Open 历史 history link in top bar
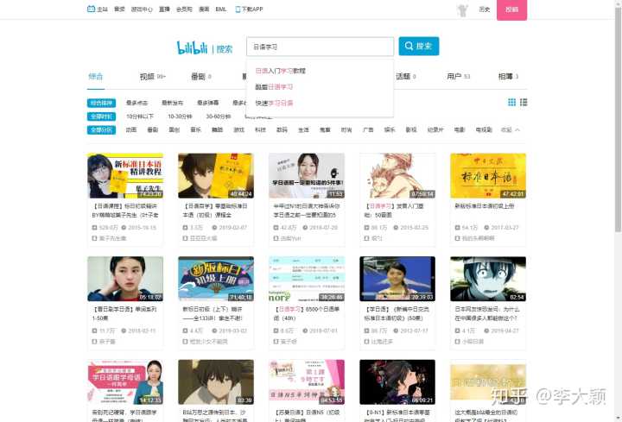622x422 pixels. tap(484, 9)
